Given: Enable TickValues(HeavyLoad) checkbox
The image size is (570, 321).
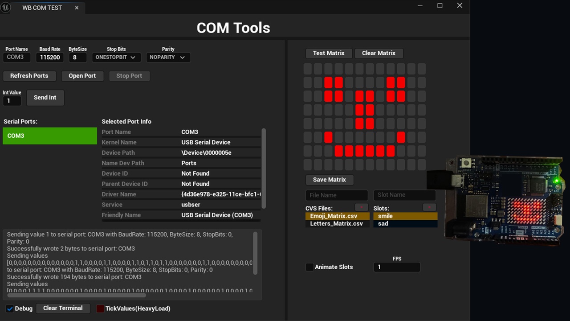Looking at the screenshot, I should pos(101,309).
